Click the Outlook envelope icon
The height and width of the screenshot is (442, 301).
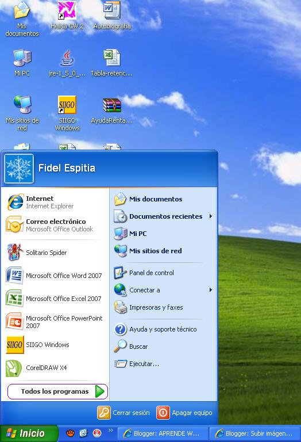point(14,224)
